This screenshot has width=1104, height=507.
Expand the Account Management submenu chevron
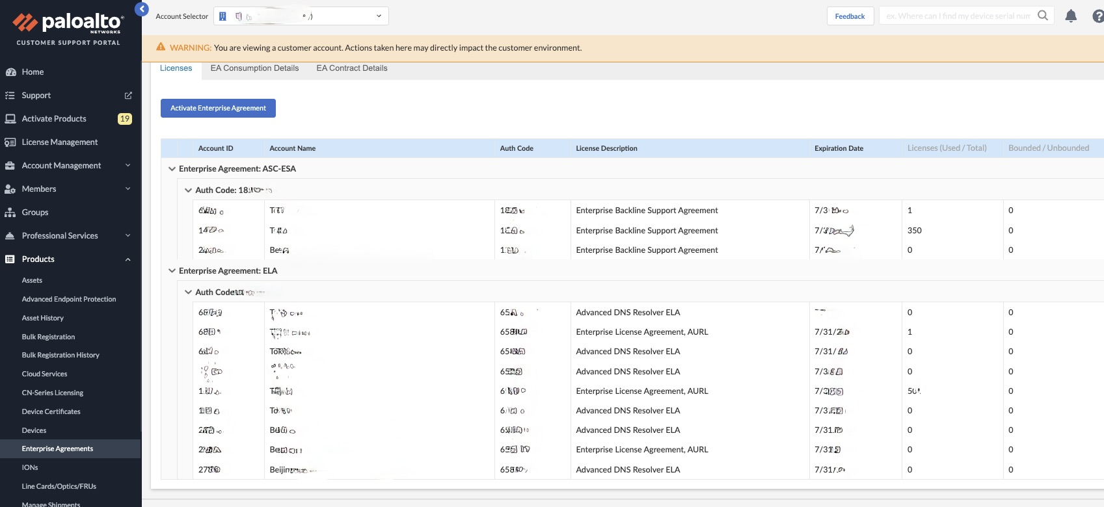[x=128, y=166]
